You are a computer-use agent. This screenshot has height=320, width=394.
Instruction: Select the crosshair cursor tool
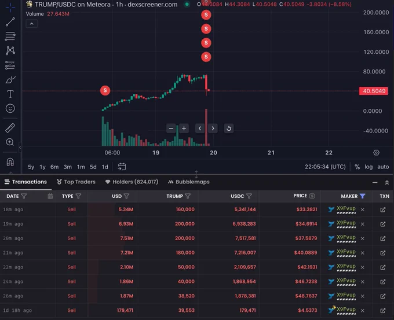pos(10,8)
